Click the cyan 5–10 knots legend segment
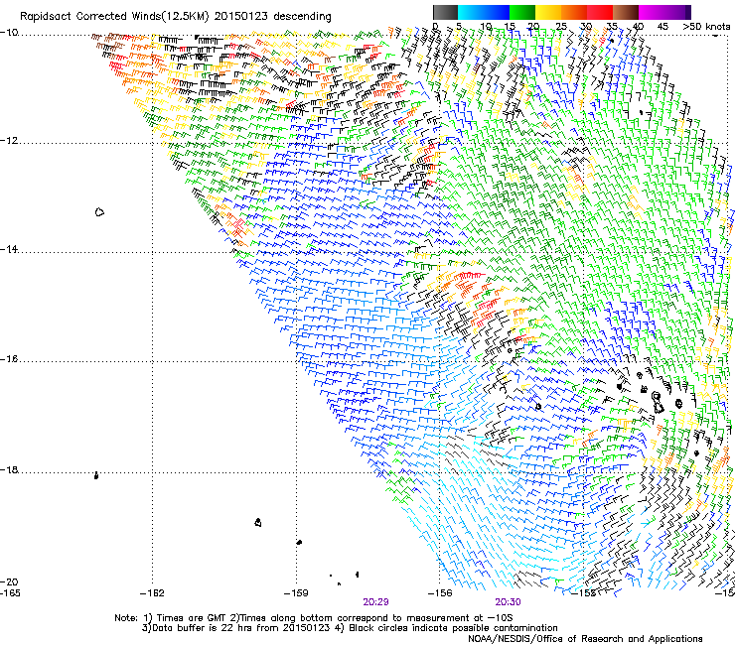Screen dimensions: 735x645 470,12
